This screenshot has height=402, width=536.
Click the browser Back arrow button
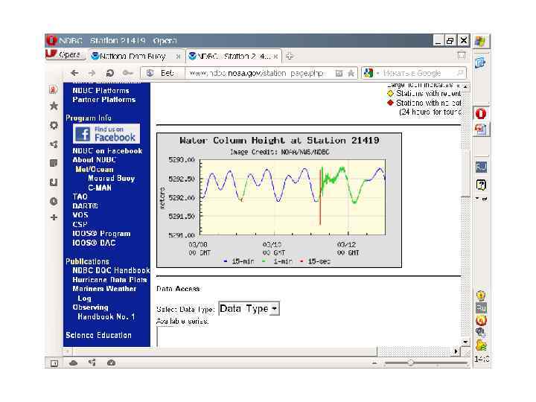74,73
